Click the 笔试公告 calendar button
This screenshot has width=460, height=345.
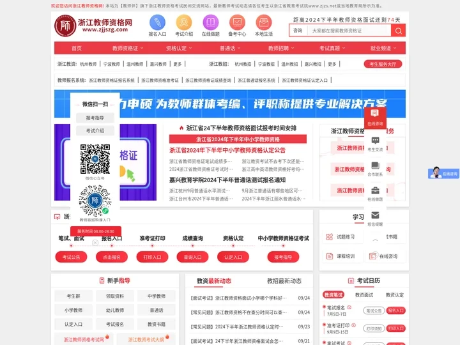(x=374, y=310)
